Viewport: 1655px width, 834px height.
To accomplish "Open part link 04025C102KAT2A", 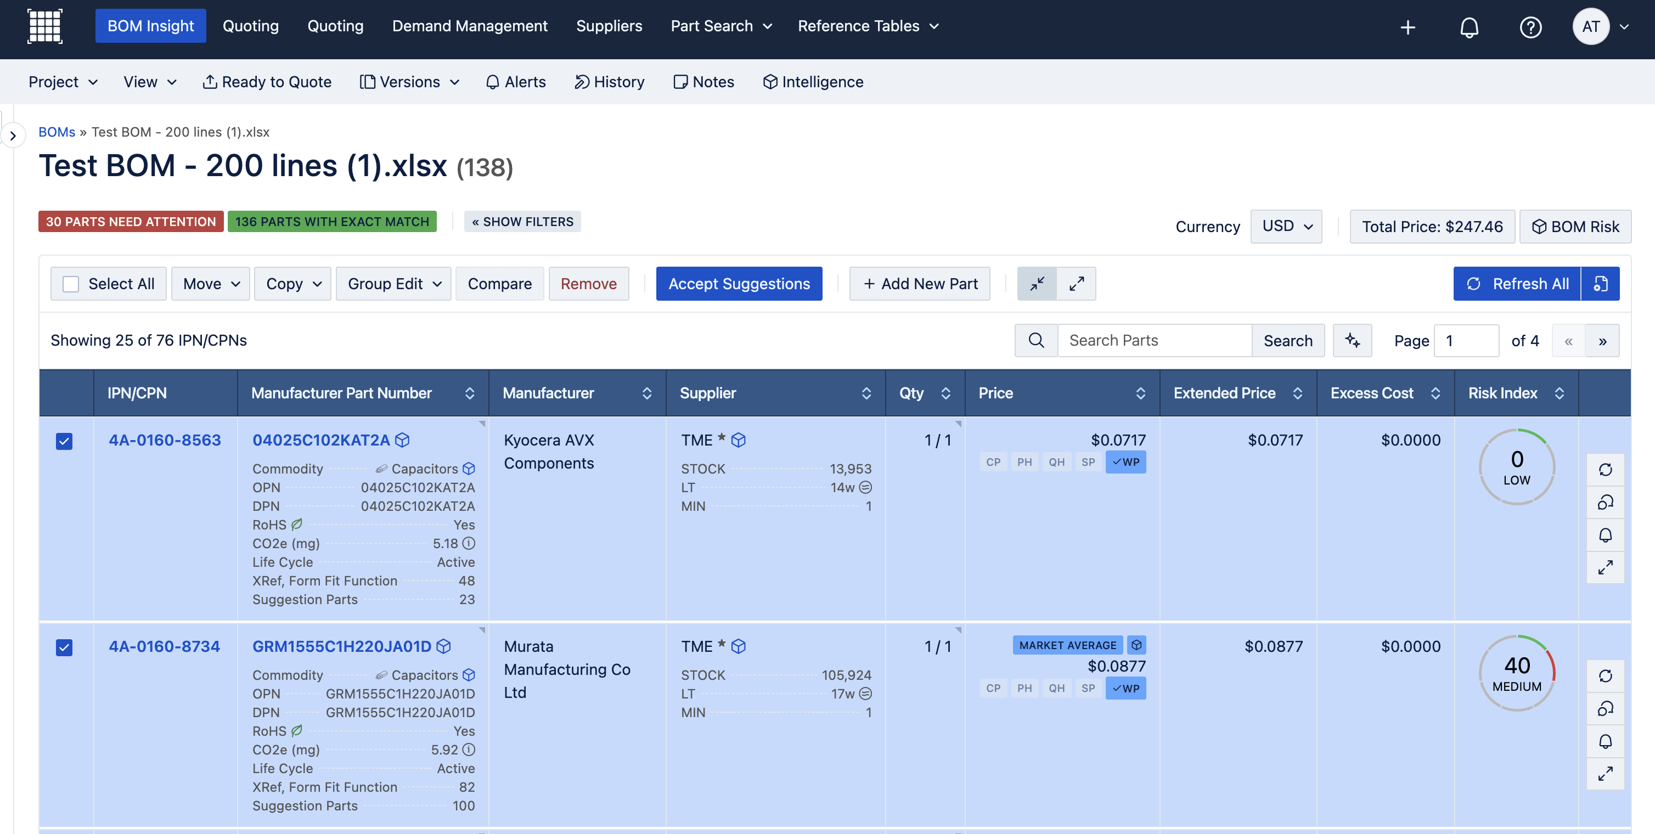I will click(320, 440).
